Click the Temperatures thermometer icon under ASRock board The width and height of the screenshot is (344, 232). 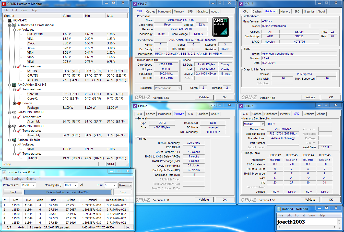point(19,66)
